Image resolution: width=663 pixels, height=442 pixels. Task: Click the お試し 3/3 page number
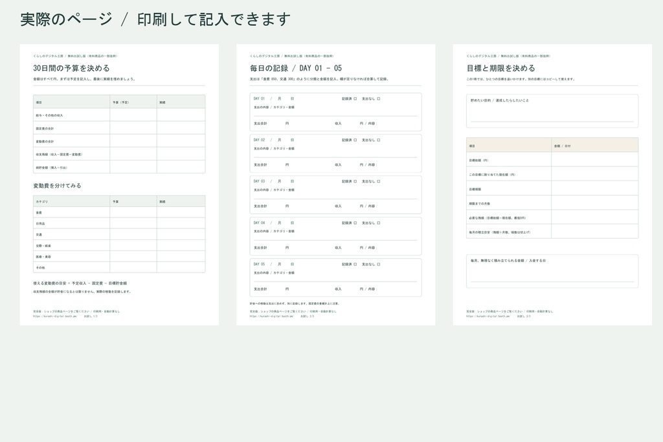point(523,316)
